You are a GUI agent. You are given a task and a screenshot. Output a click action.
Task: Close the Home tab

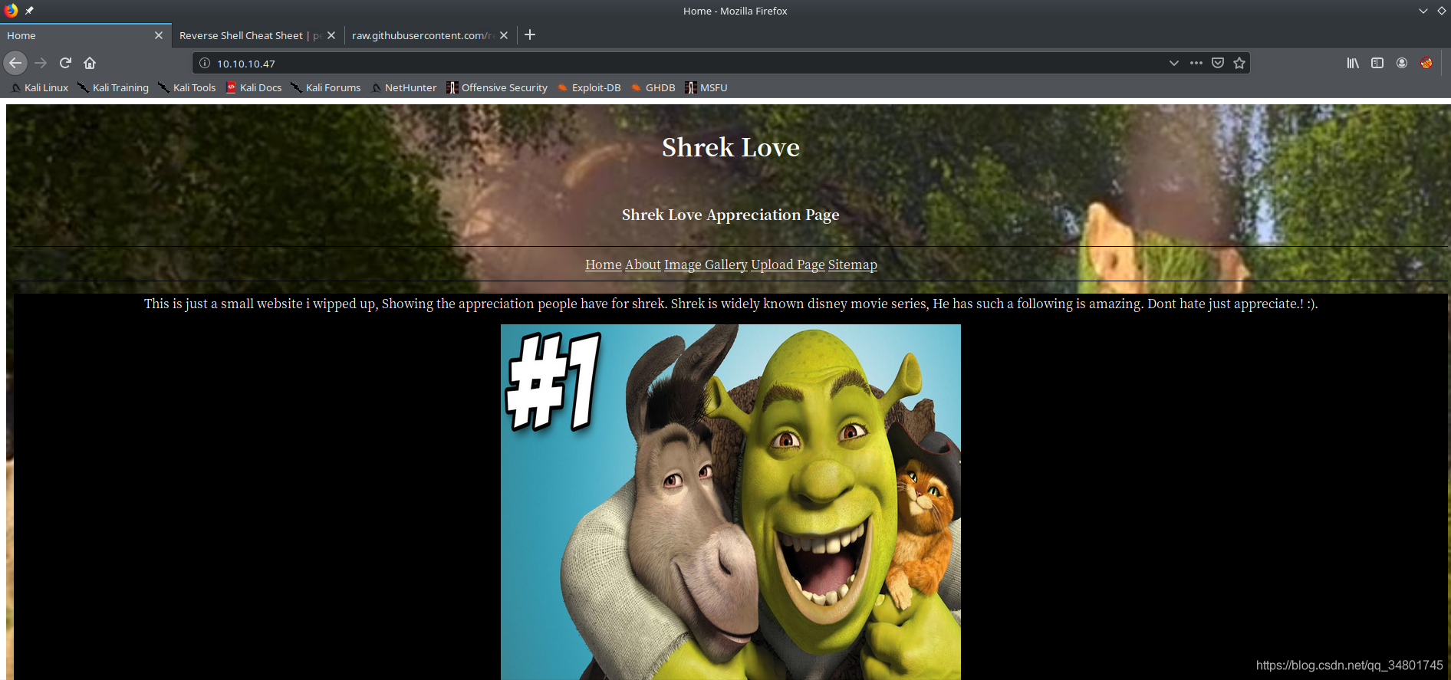point(159,35)
